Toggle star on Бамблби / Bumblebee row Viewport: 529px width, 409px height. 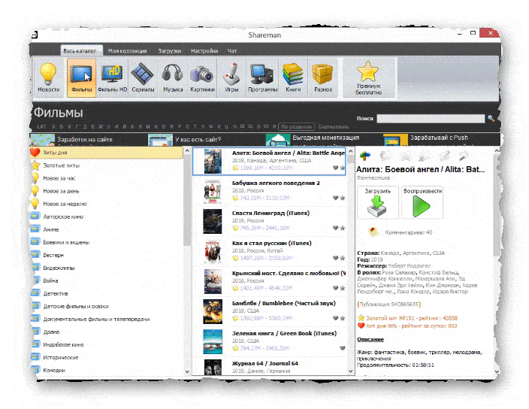[343, 318]
